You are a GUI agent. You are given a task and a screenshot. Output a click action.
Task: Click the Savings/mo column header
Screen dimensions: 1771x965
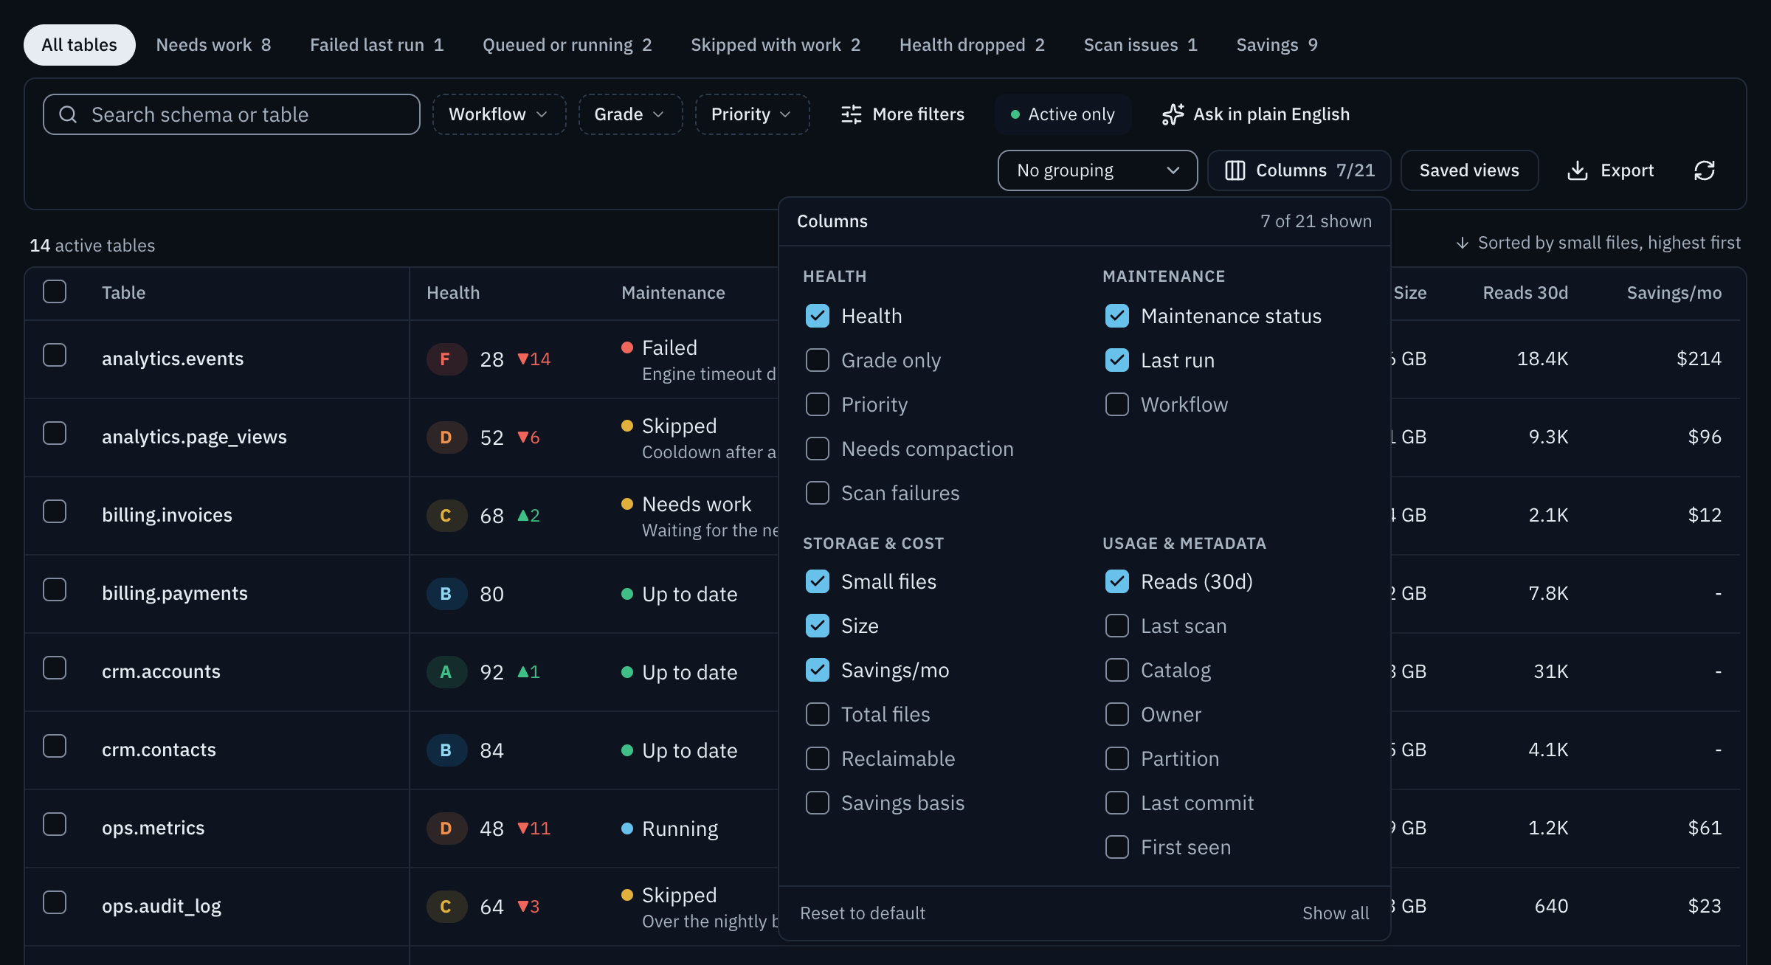(x=1674, y=293)
